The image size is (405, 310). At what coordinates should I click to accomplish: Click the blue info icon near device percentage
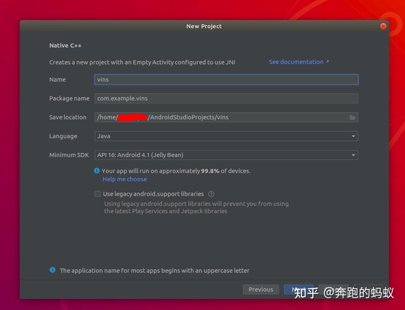(x=97, y=171)
